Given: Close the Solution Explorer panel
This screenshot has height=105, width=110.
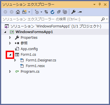Looking at the screenshot, I should tap(105, 5).
